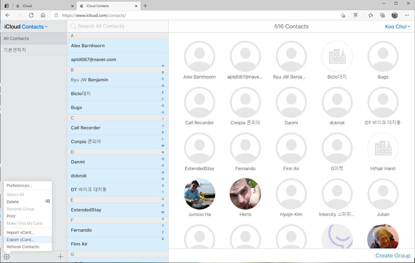Screen dimensions: 415x263
Task: Select Fernando in contact list
Action: point(118,230)
